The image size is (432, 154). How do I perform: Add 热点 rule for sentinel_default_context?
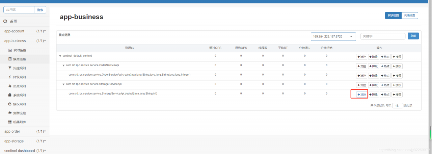(x=385, y=57)
